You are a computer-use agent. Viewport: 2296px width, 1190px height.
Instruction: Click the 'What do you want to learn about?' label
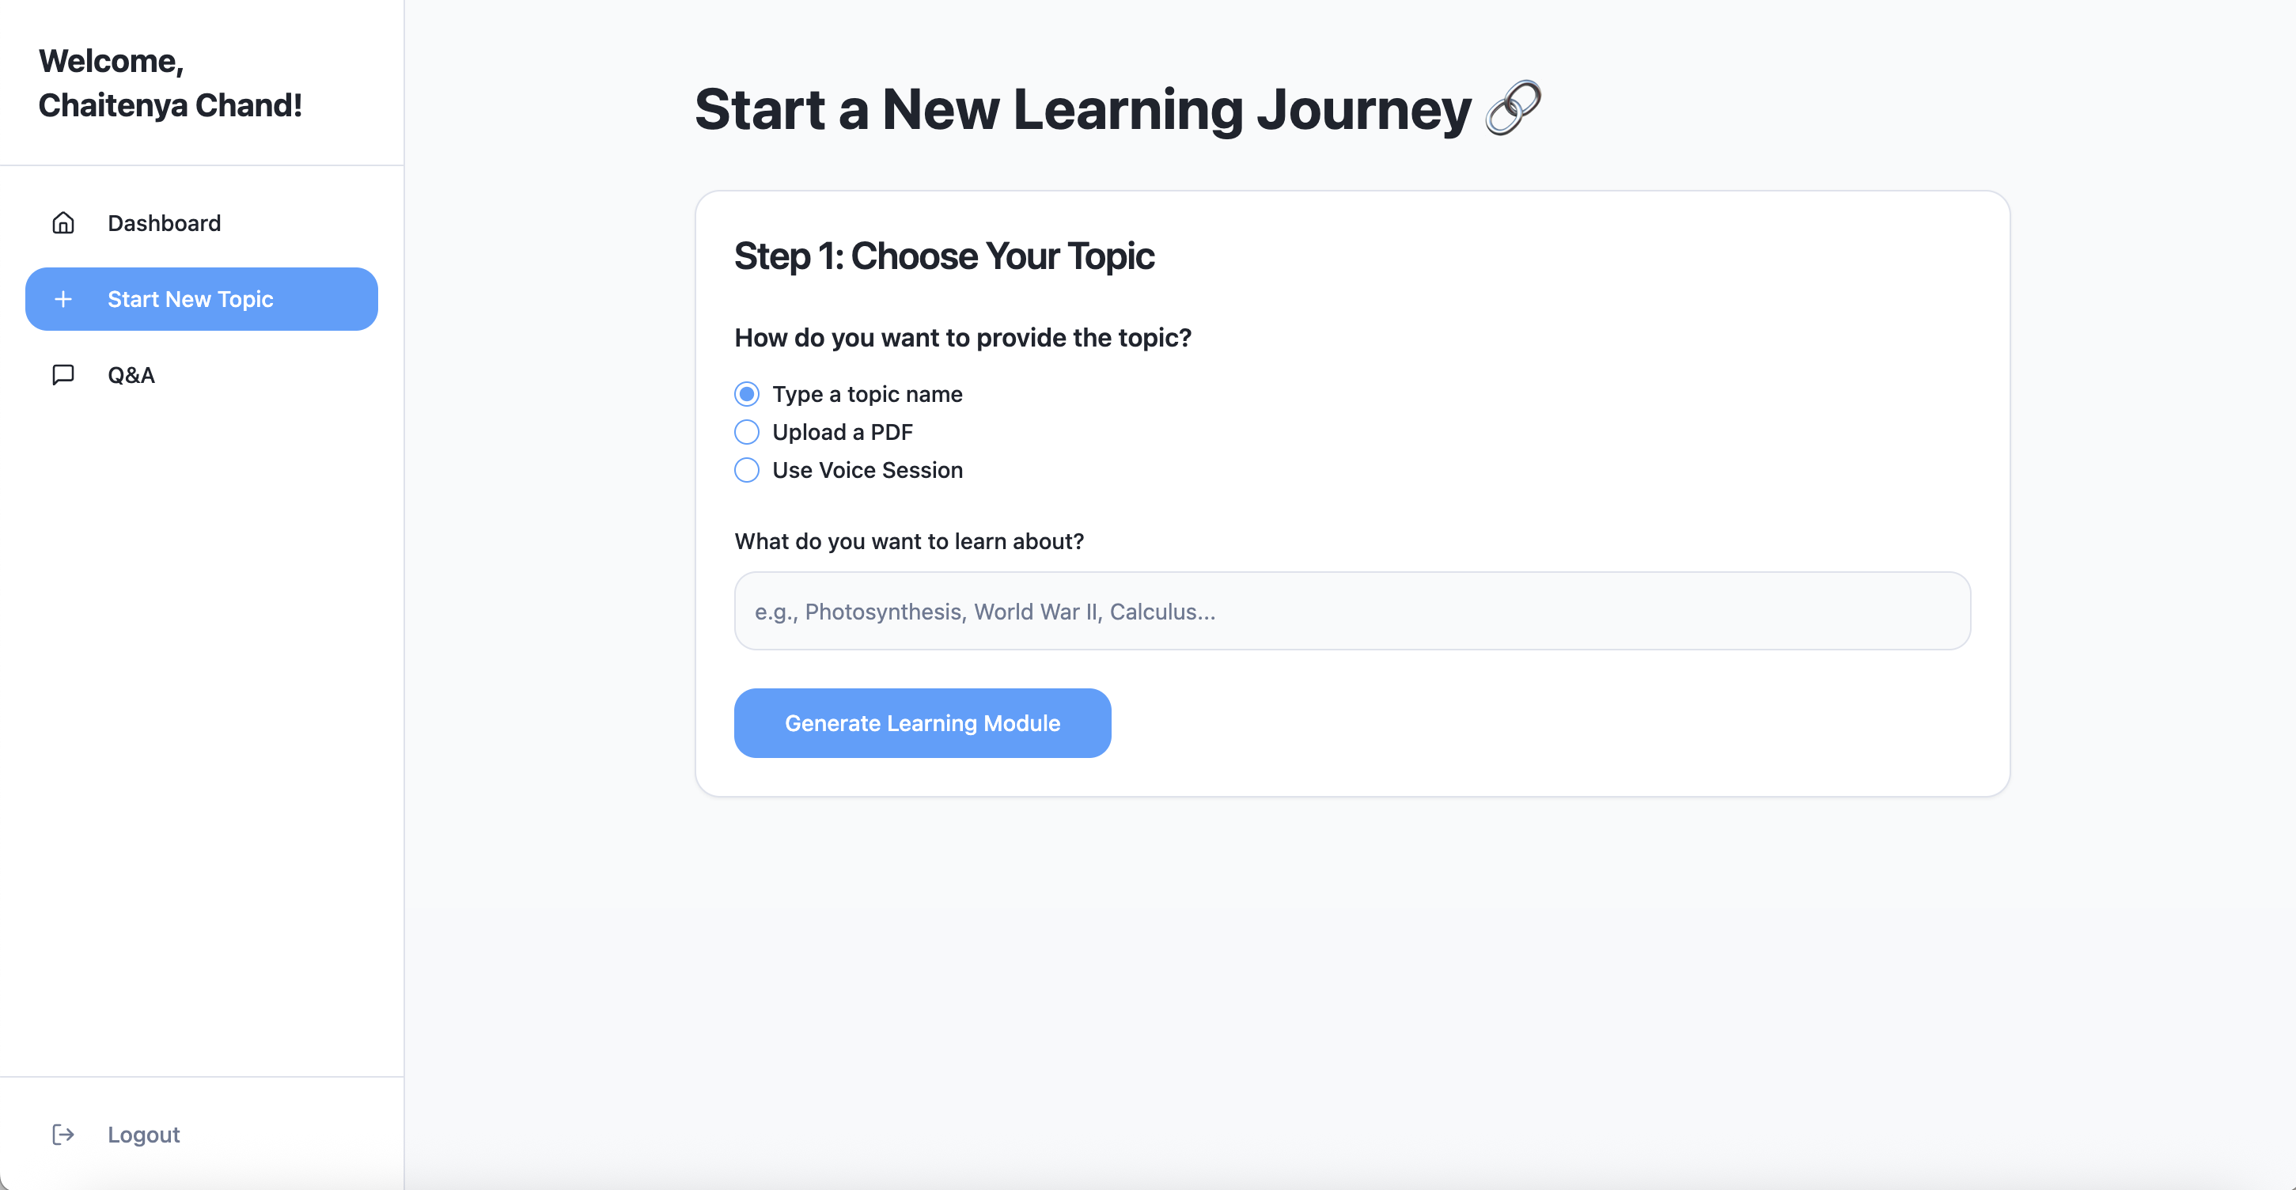908,541
